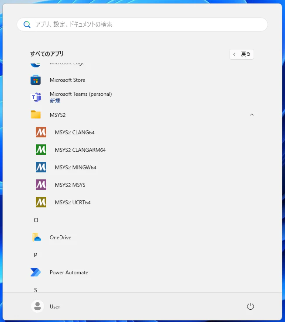Focus the app search input field
The image size is (285, 322).
pos(142,24)
